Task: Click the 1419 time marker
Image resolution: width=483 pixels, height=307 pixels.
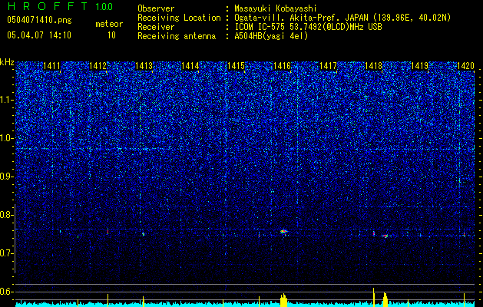Action: click(x=420, y=66)
